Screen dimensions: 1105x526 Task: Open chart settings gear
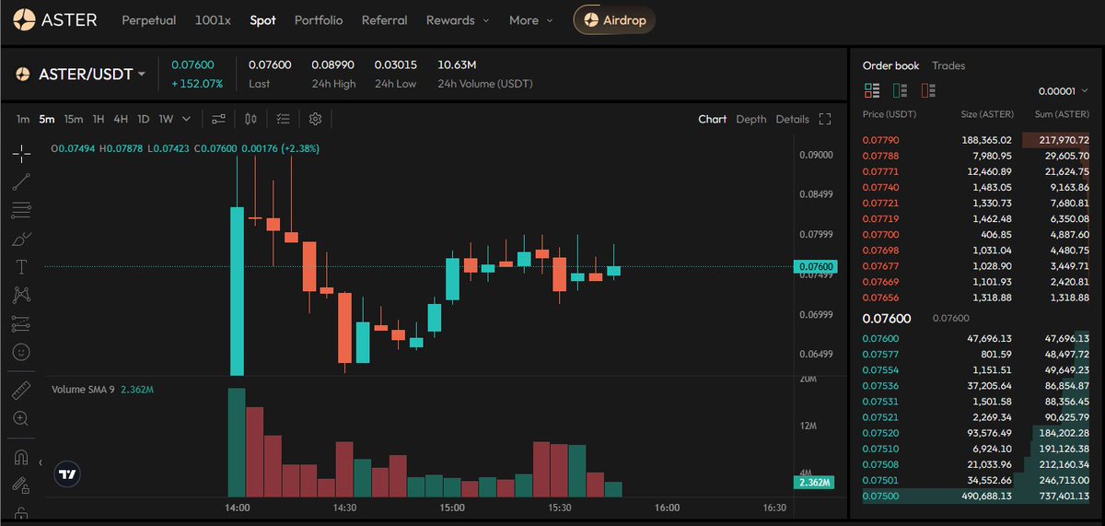click(315, 119)
